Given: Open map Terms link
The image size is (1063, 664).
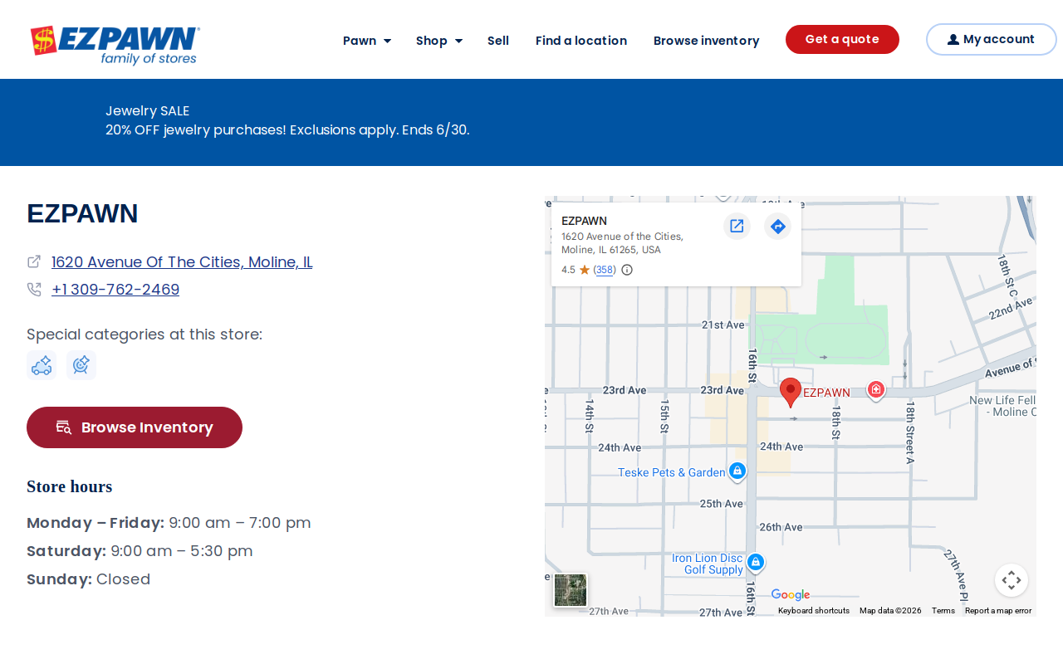Looking at the screenshot, I should [x=943, y=611].
